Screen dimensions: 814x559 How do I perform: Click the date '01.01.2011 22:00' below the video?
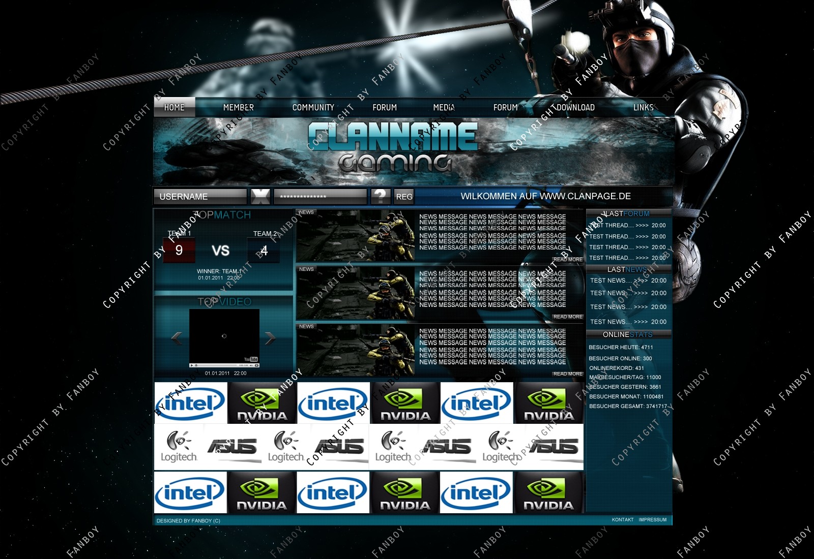[x=225, y=373]
